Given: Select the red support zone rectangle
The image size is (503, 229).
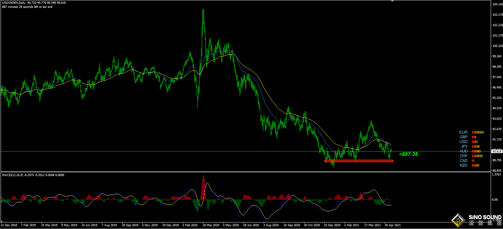Looking at the screenshot, I should (359, 161).
